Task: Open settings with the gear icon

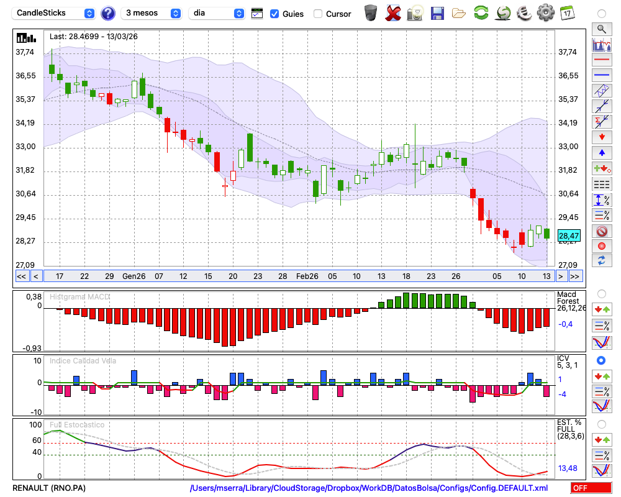Action: click(x=545, y=12)
